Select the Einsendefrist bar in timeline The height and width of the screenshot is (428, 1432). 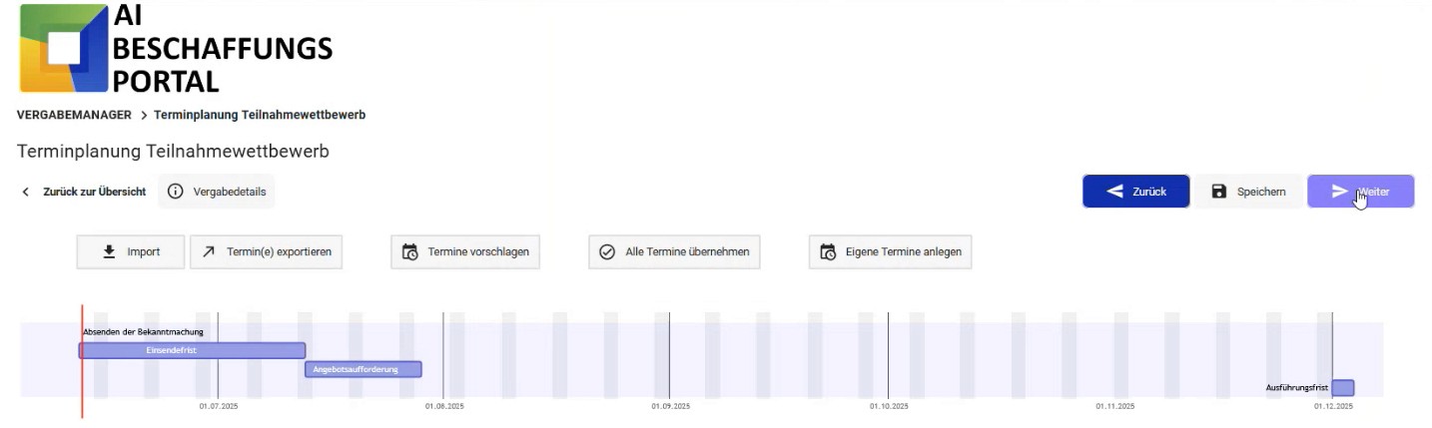click(x=192, y=350)
